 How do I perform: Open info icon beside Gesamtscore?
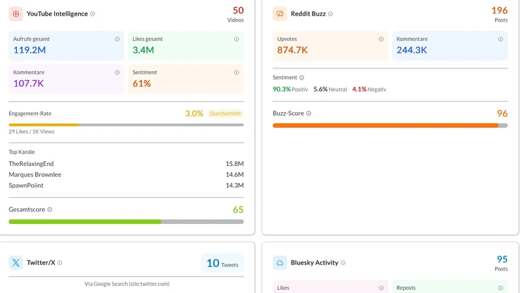point(50,210)
